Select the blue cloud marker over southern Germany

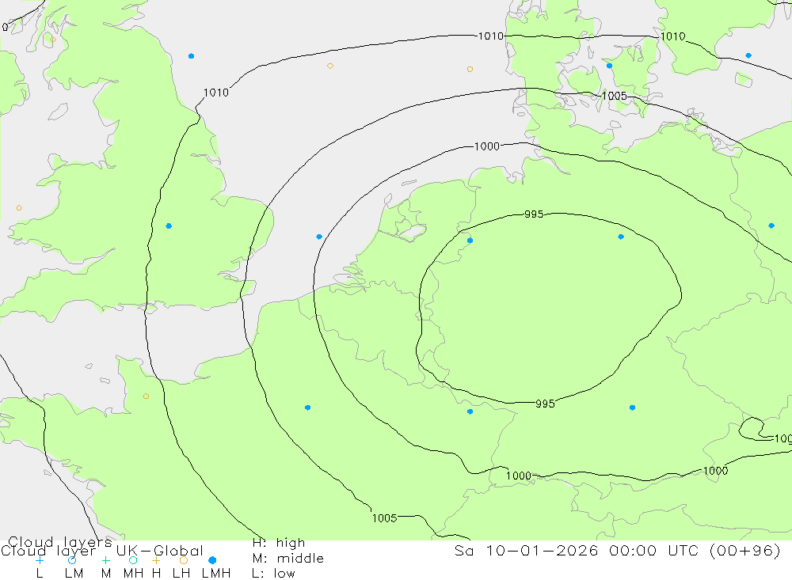pyautogui.click(x=632, y=408)
